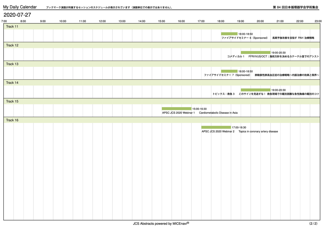
Task: Open APSC JCS 2020 Webinar 1 title
Action: click(x=200, y=113)
